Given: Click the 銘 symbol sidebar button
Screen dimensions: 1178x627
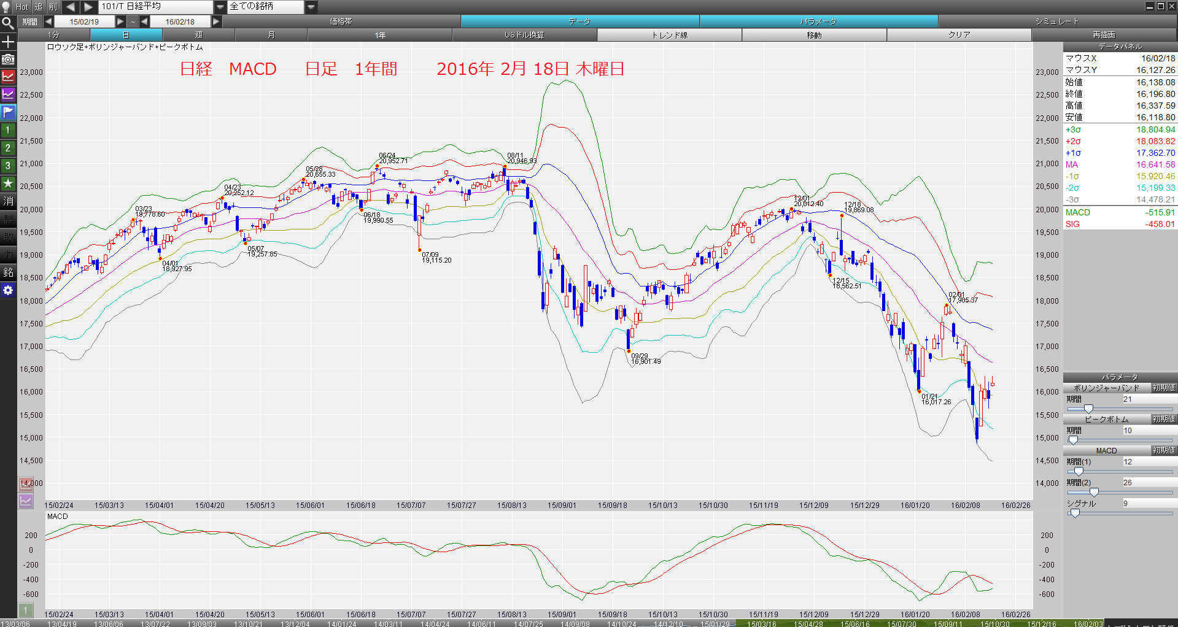Looking at the screenshot, I should [x=8, y=272].
